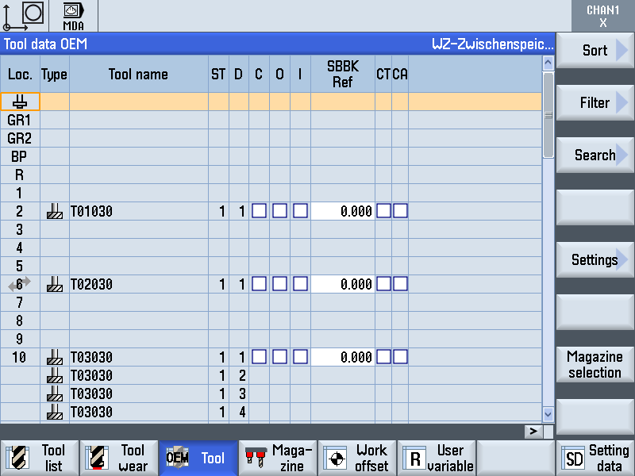This screenshot has width=635, height=476.
Task: Click the milling tool icon for T02030
Action: pyautogui.click(x=54, y=284)
